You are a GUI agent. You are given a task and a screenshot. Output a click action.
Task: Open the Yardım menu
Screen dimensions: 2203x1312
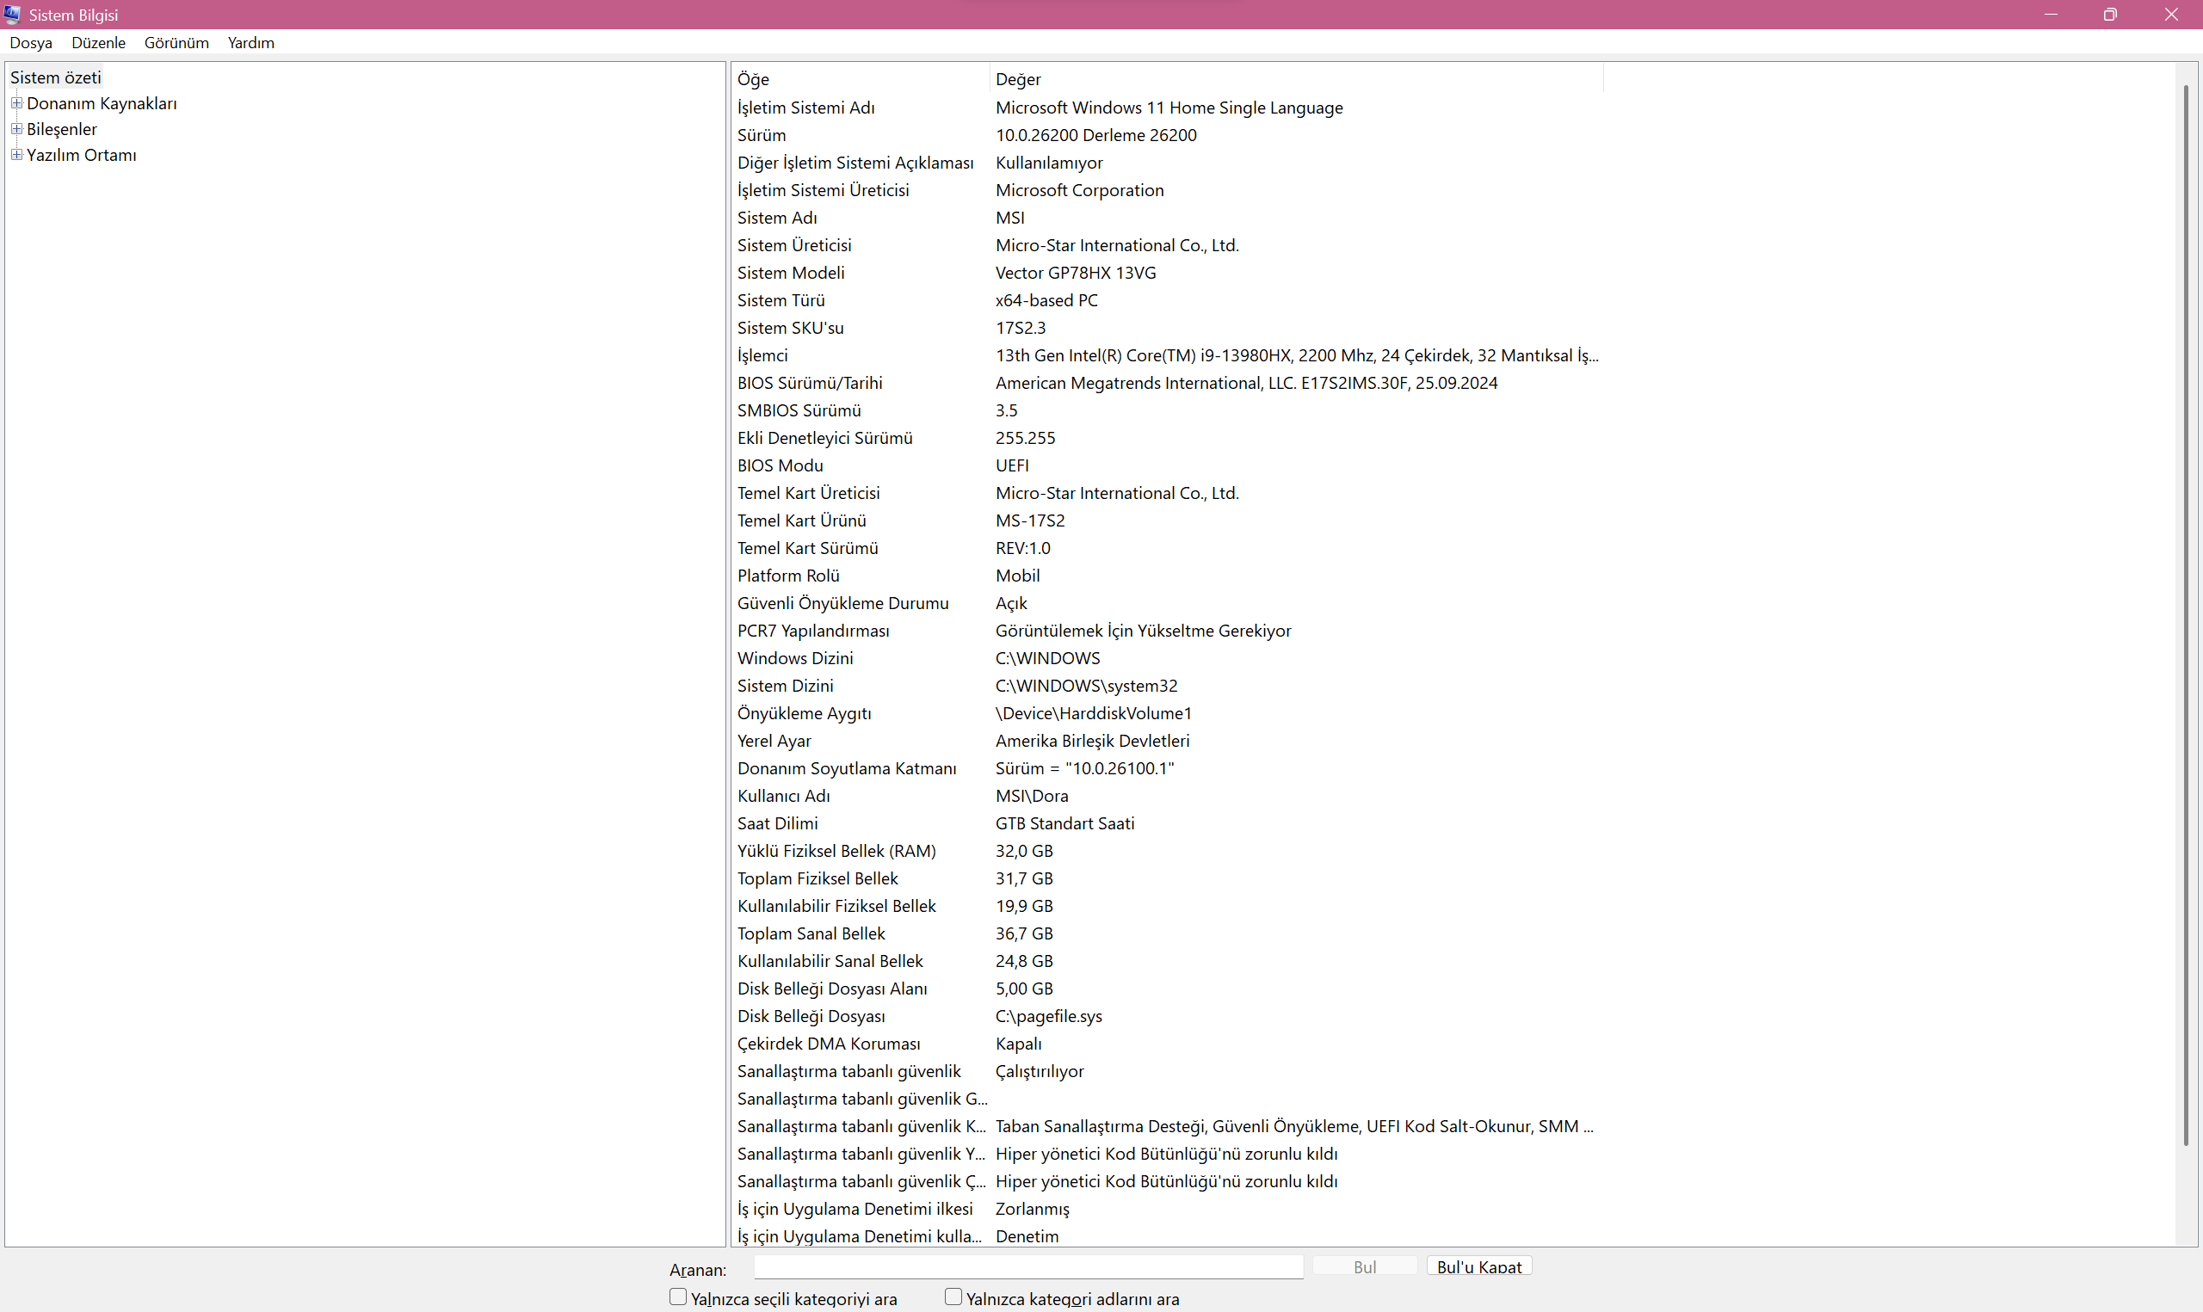click(250, 42)
